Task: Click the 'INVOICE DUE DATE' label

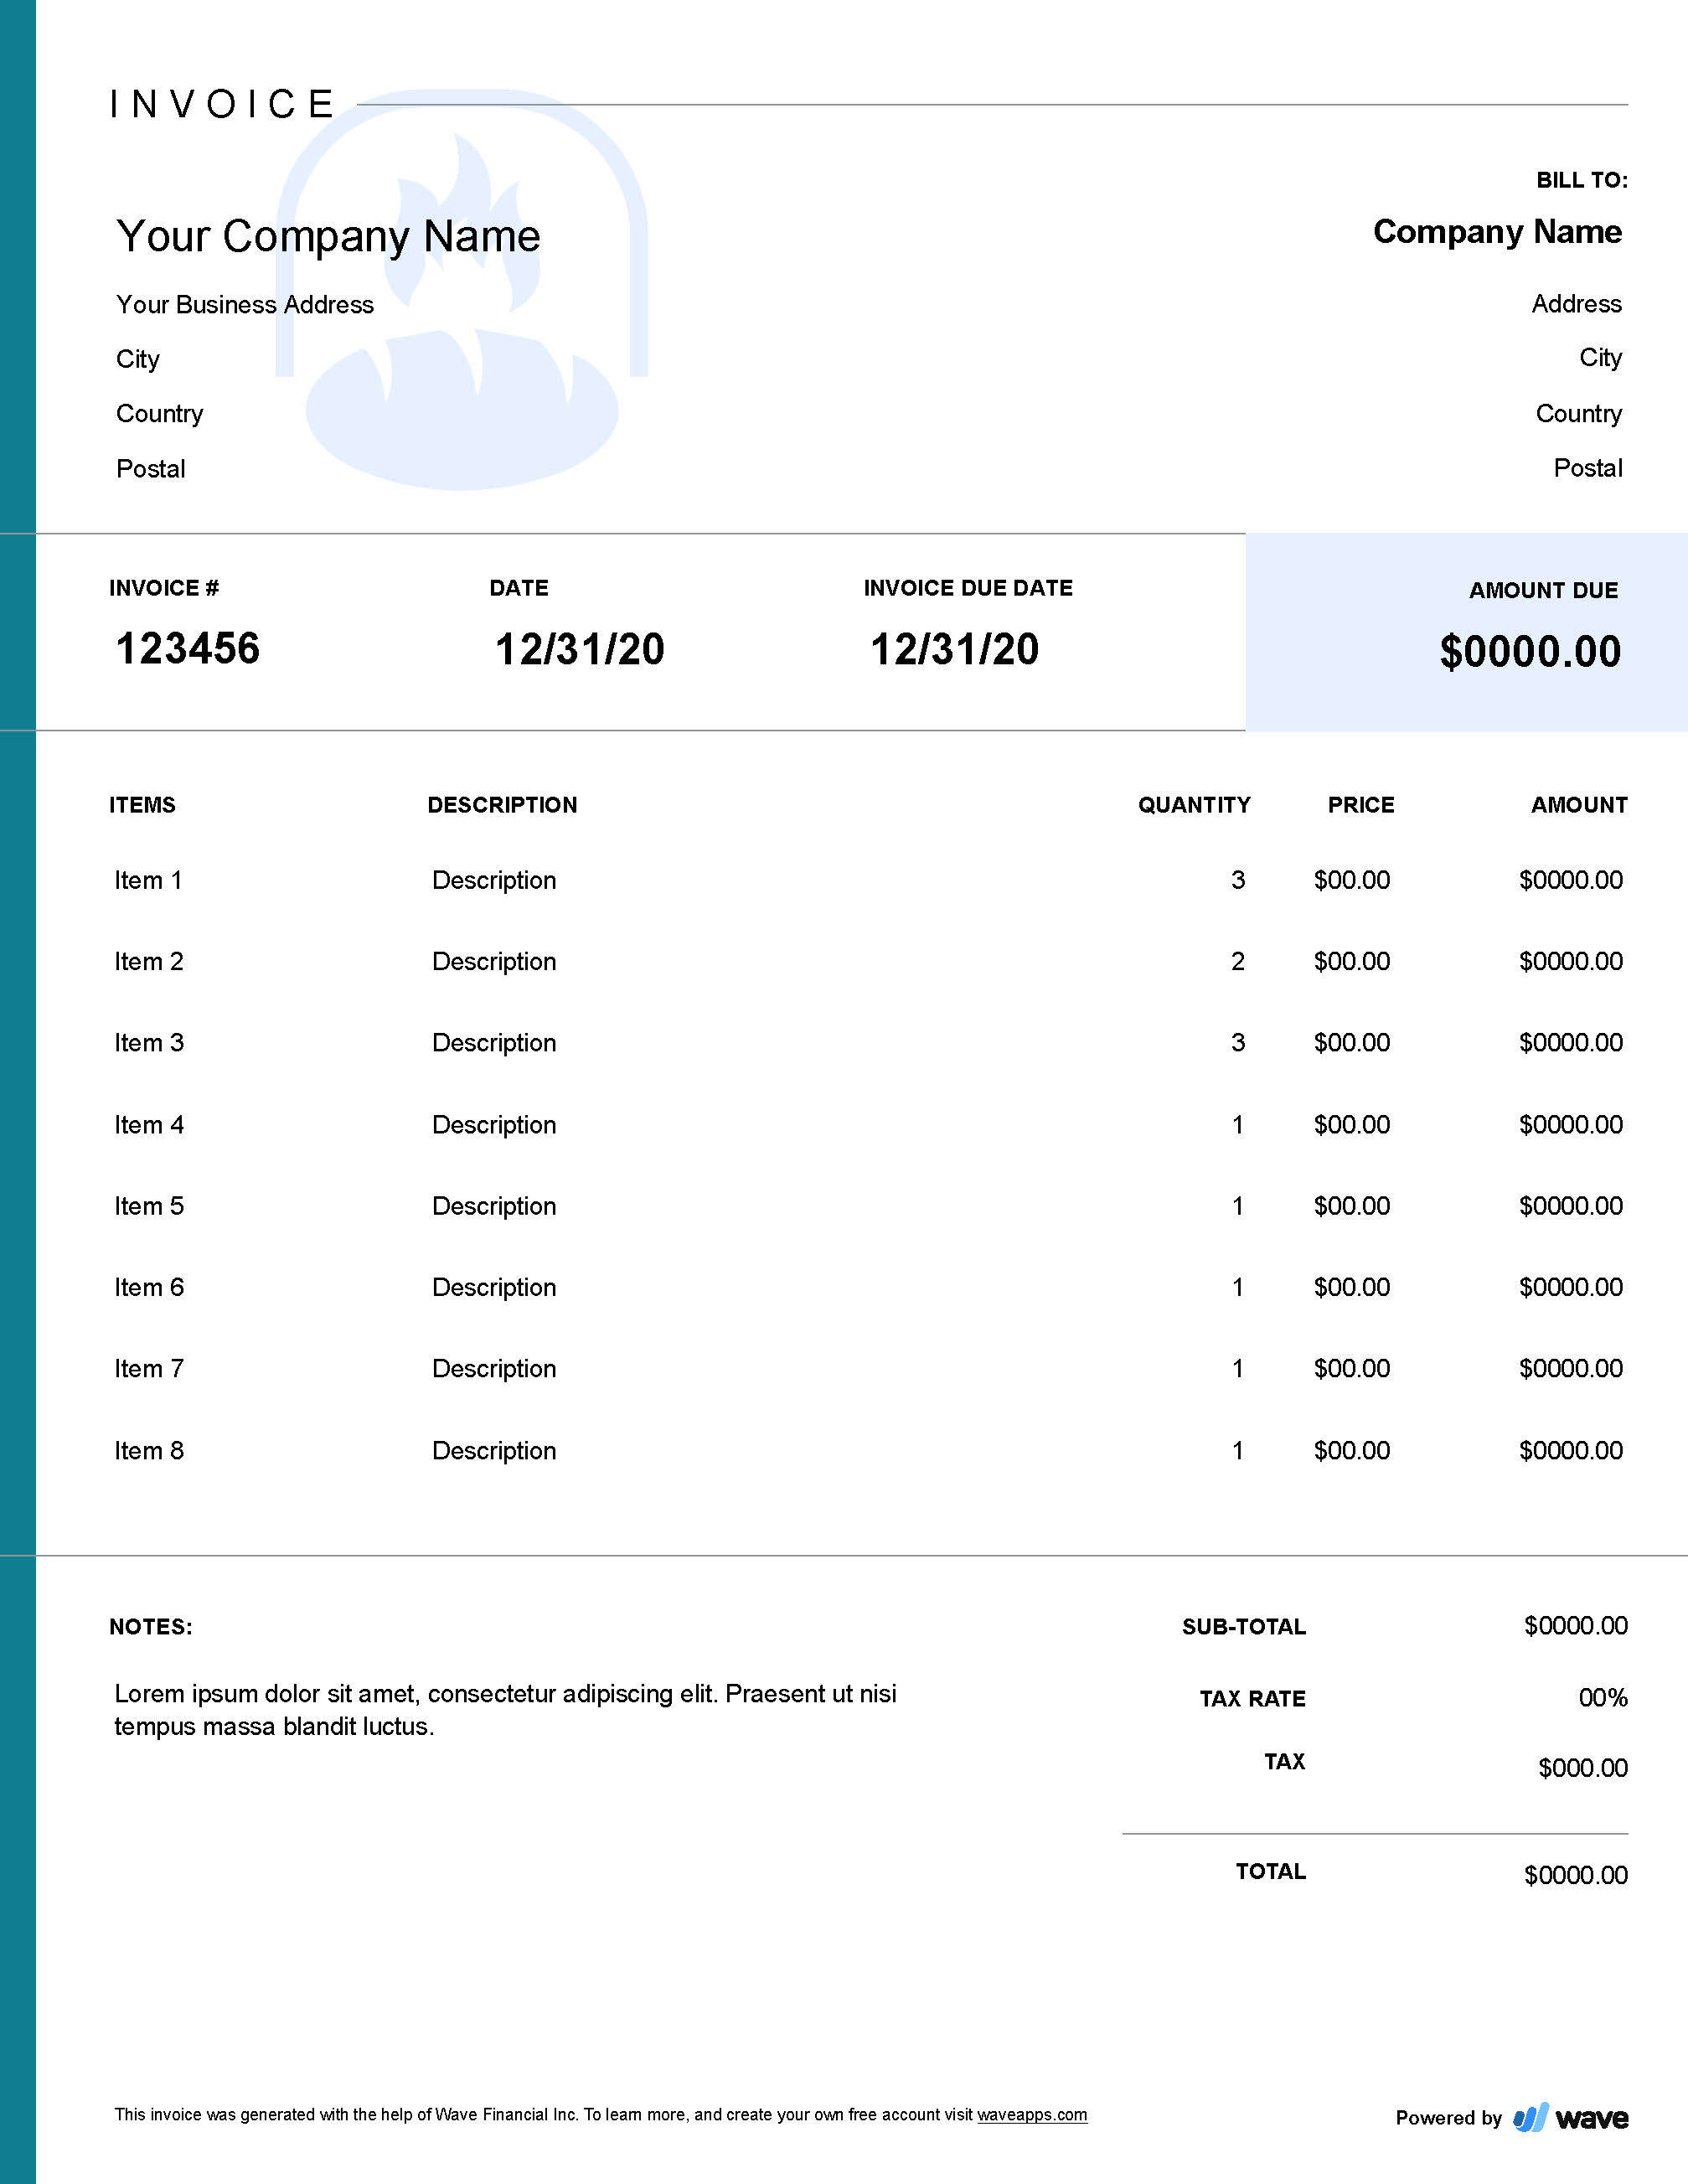Action: coord(968,588)
